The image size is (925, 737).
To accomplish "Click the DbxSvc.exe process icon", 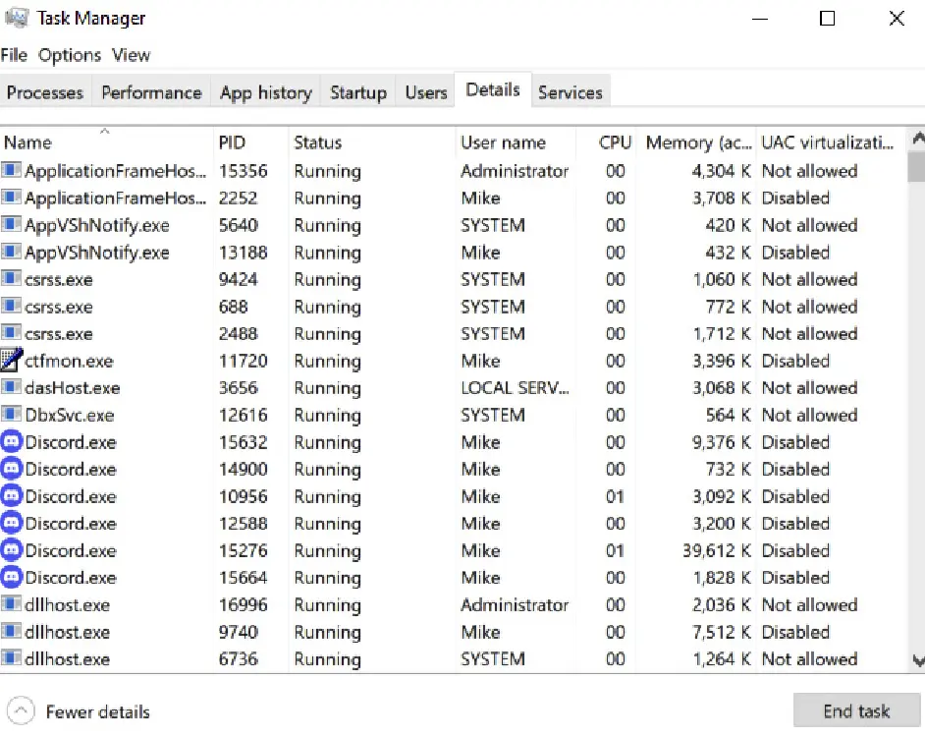I will tap(12, 415).
